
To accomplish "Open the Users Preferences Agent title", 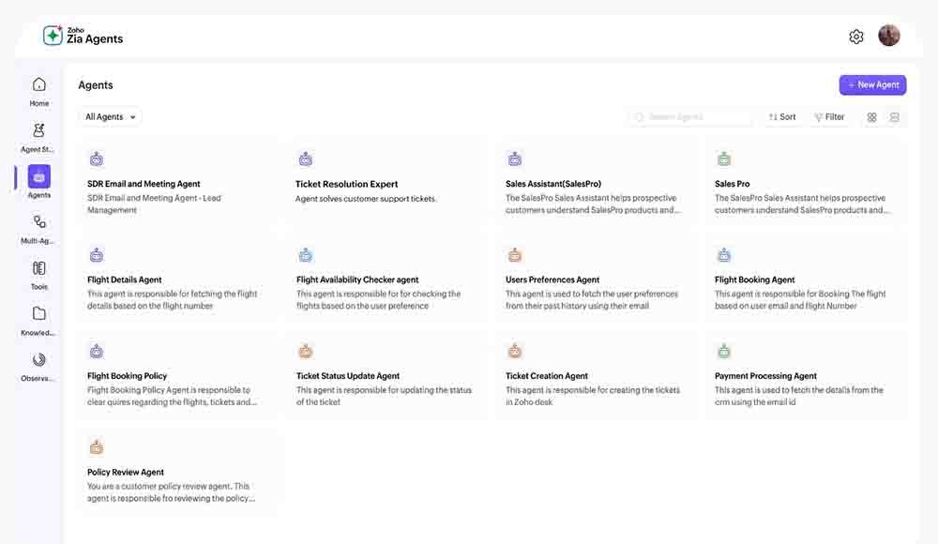I will point(552,280).
